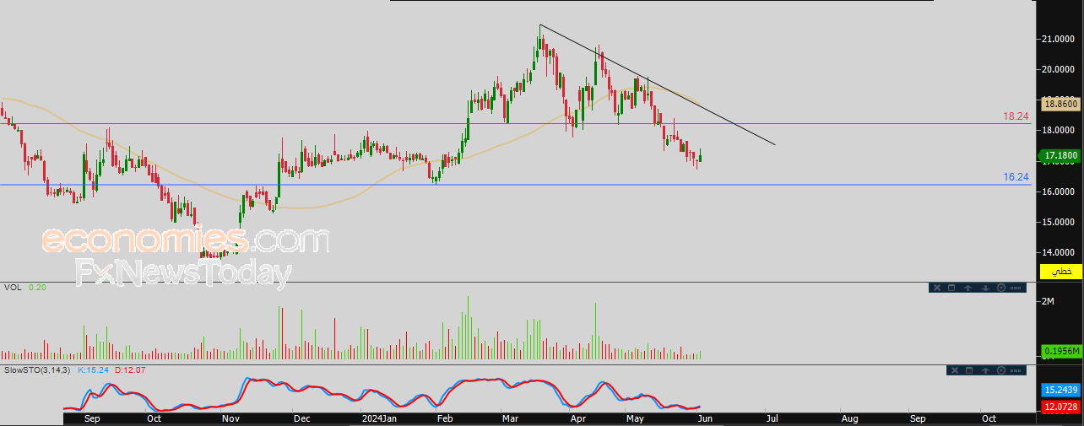Screen dimensions: 1084x426
Task: Click the May label on timeline
Action: pyautogui.click(x=635, y=418)
